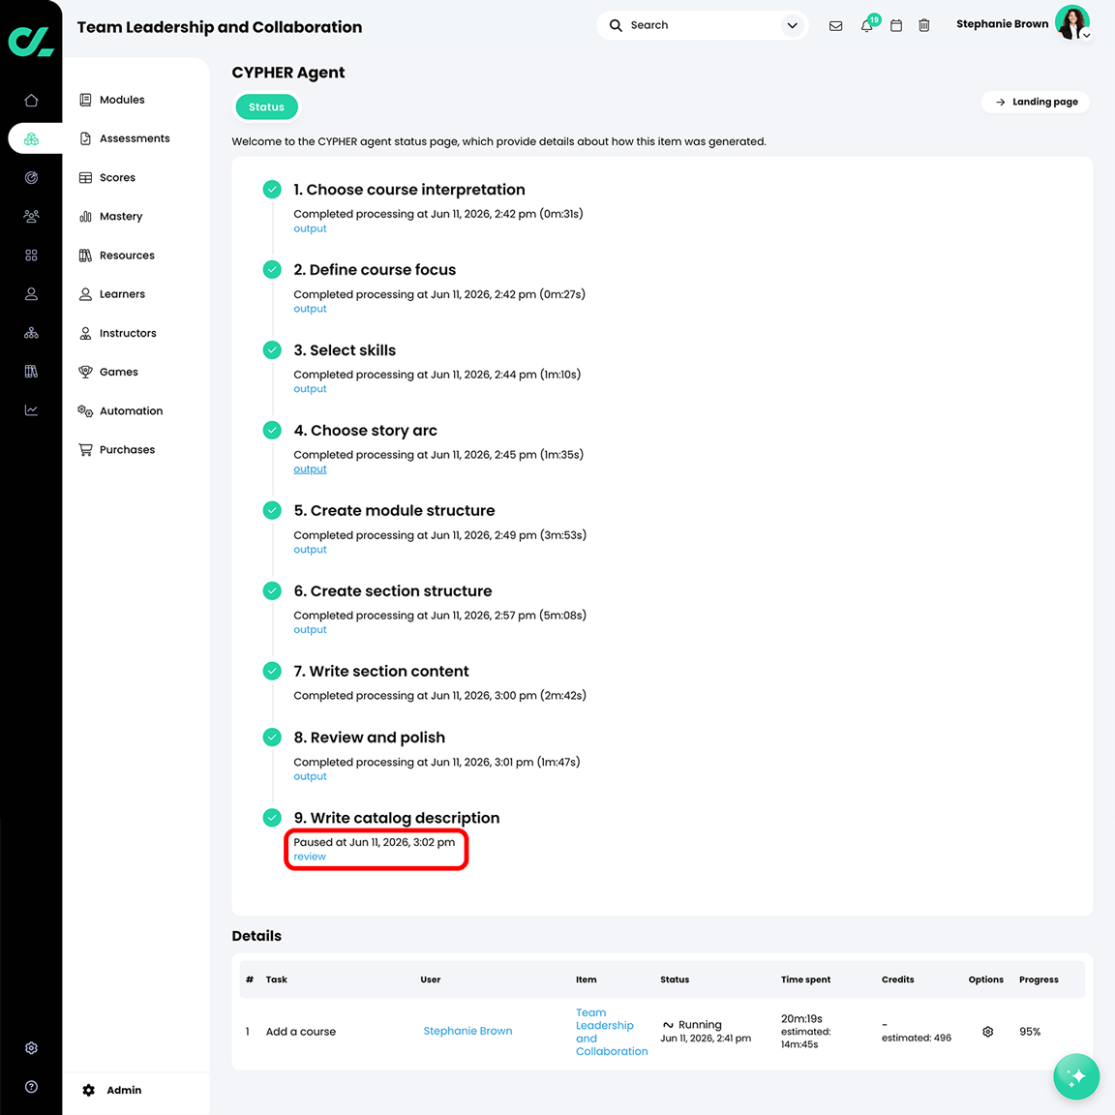
Task: Click the Paused at Jun 11, 2026 text
Action: point(374,842)
